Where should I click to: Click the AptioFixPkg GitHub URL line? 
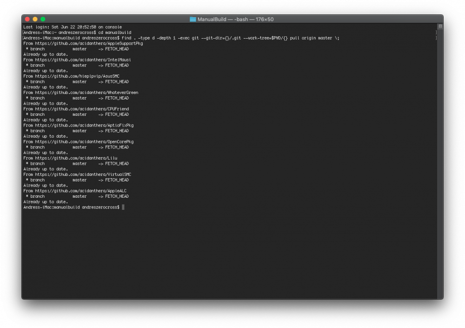79,125
